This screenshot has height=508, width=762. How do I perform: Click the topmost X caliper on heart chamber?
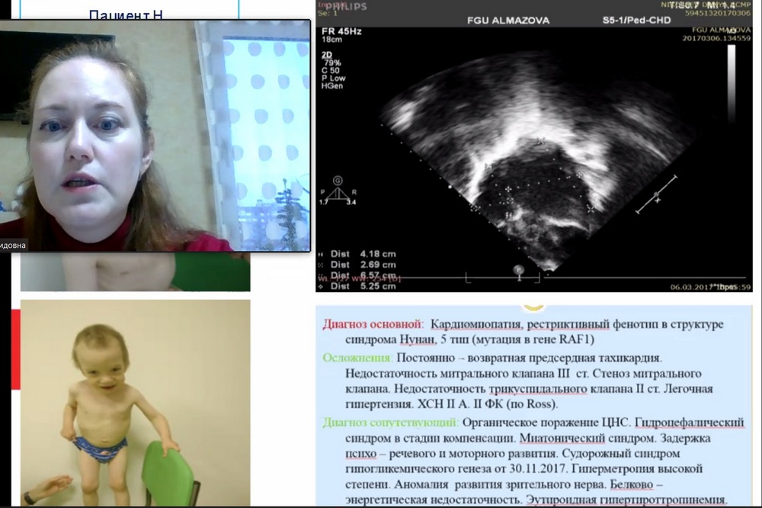coord(540,141)
